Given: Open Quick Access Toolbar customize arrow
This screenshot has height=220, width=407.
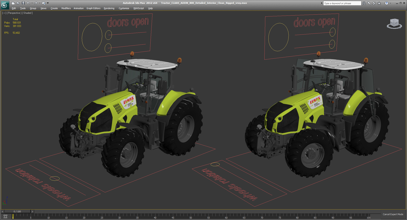Looking at the screenshot, I should coord(48,3).
